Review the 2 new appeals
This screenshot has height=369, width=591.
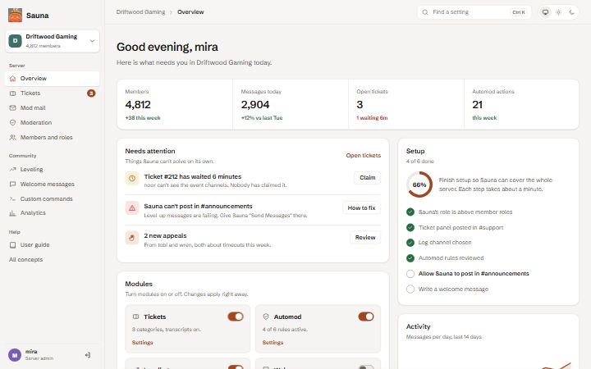(365, 237)
